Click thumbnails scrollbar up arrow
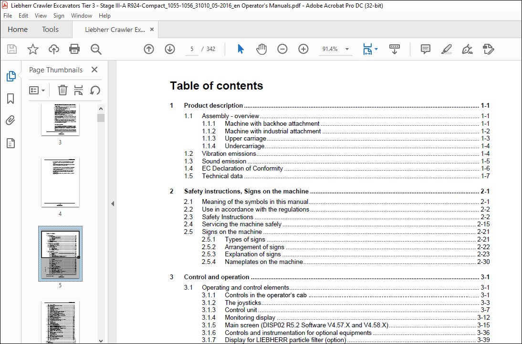Image resolution: width=522 pixels, height=344 pixels. tap(101, 109)
